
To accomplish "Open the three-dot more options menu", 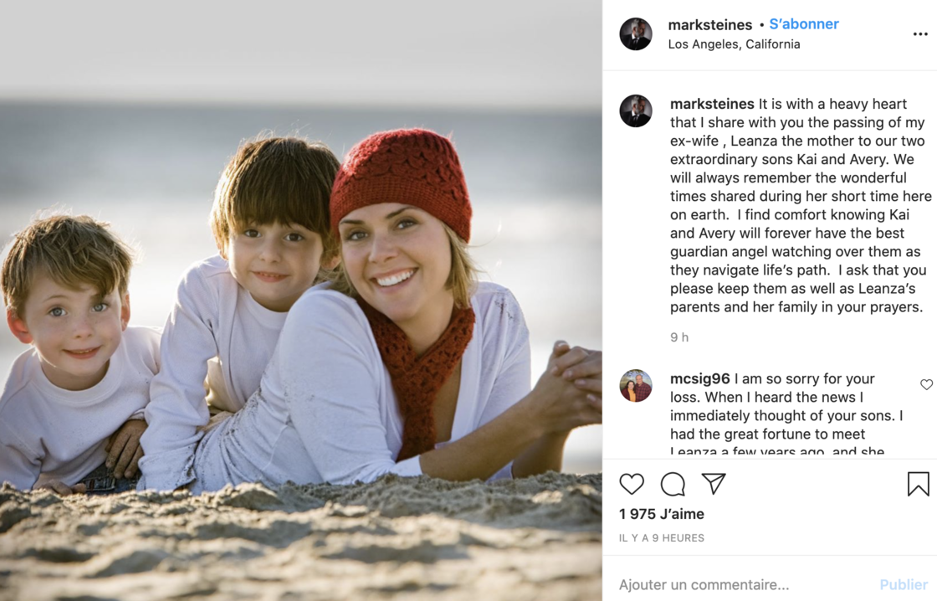I will click(920, 34).
